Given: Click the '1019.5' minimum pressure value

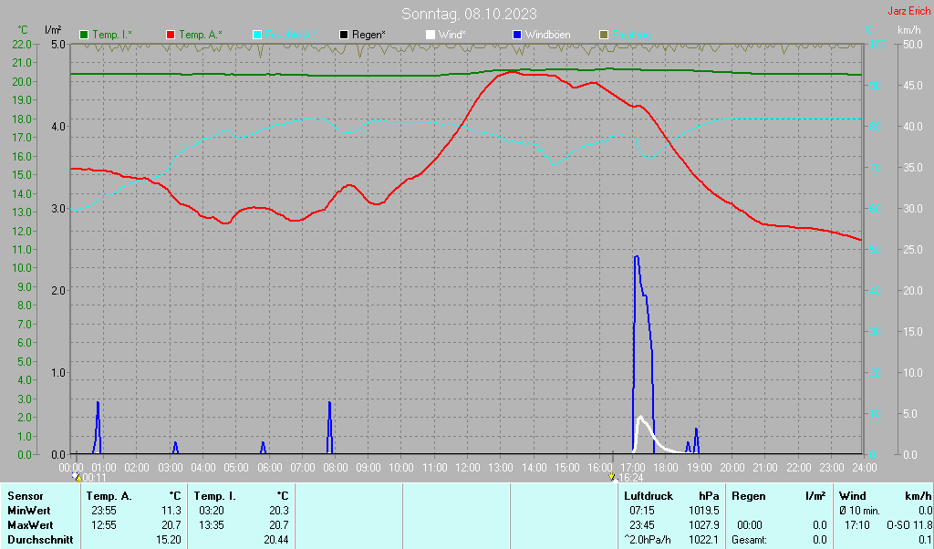Looking at the screenshot, I should 704,511.
